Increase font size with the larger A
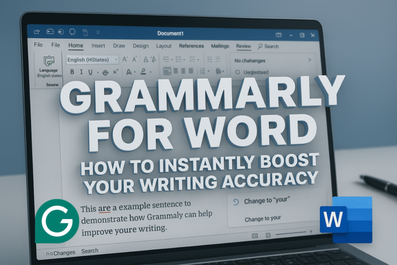 coord(125,59)
